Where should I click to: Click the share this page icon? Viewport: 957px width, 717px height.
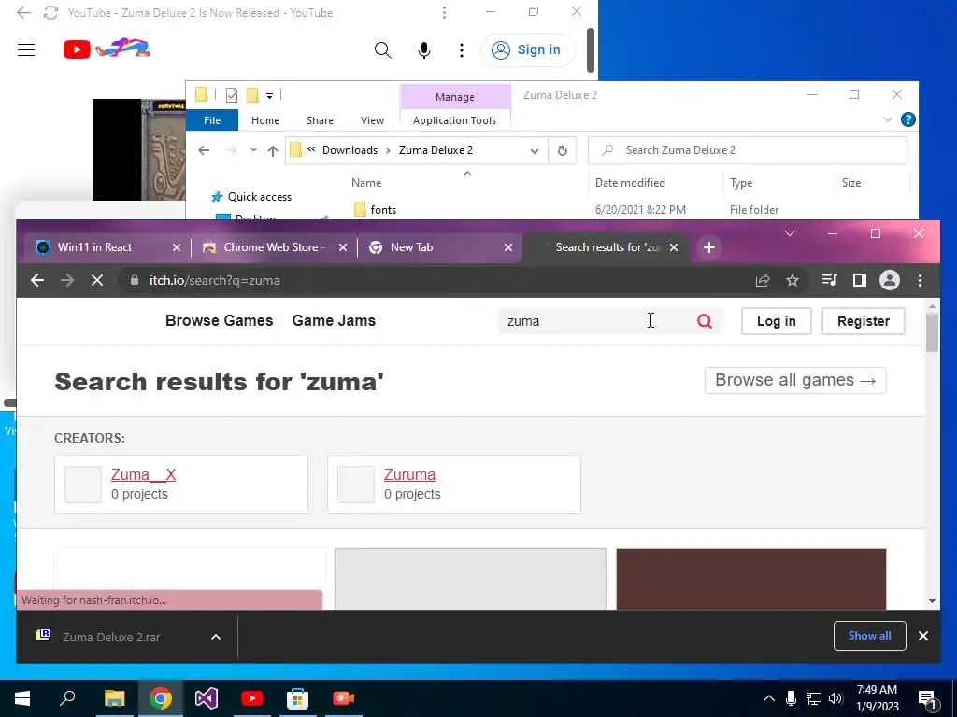763,280
